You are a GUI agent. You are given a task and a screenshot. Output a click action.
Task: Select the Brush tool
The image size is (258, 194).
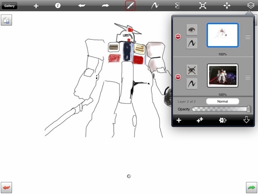130,6
